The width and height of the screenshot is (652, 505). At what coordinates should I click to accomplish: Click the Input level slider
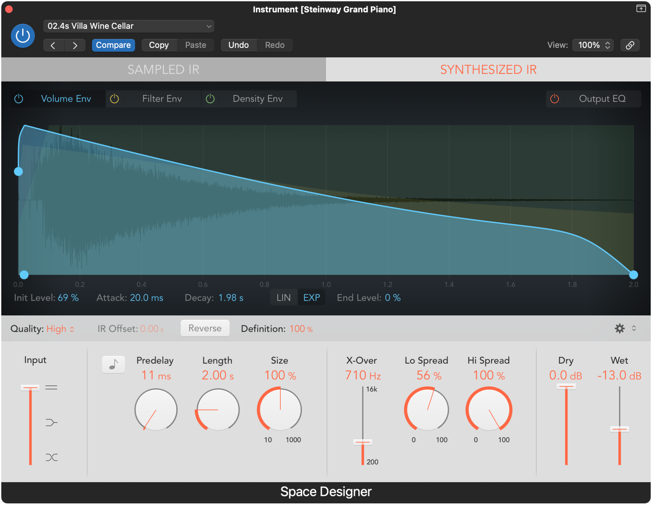point(30,426)
